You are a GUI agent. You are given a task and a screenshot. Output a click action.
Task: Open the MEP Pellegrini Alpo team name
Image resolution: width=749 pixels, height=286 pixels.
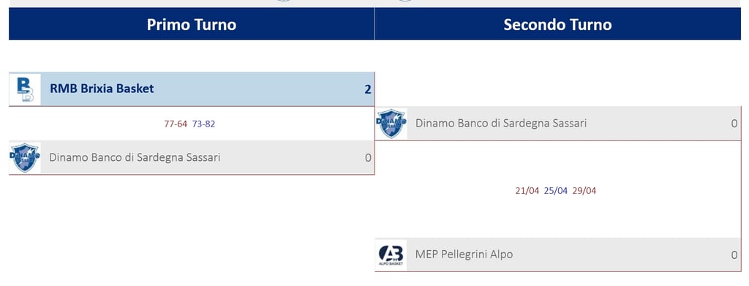464,255
